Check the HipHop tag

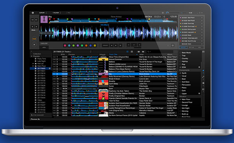pos(180,62)
